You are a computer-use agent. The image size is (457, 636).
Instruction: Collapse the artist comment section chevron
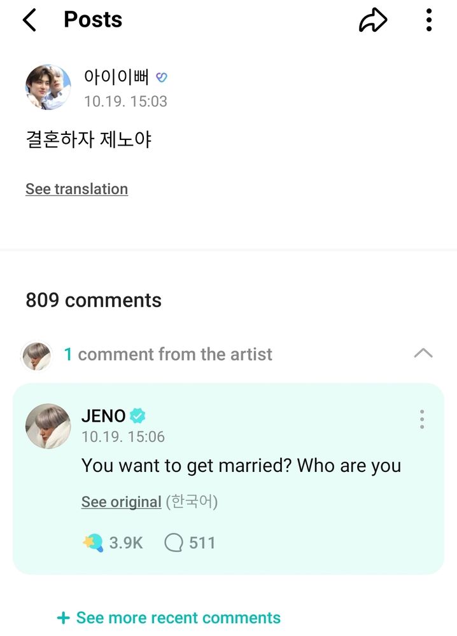[423, 353]
